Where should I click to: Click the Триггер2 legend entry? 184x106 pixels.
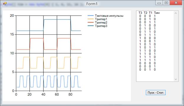[x=97, y=22]
